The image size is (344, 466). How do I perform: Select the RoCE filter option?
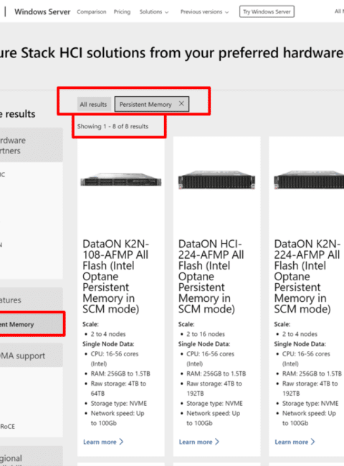tap(7, 427)
